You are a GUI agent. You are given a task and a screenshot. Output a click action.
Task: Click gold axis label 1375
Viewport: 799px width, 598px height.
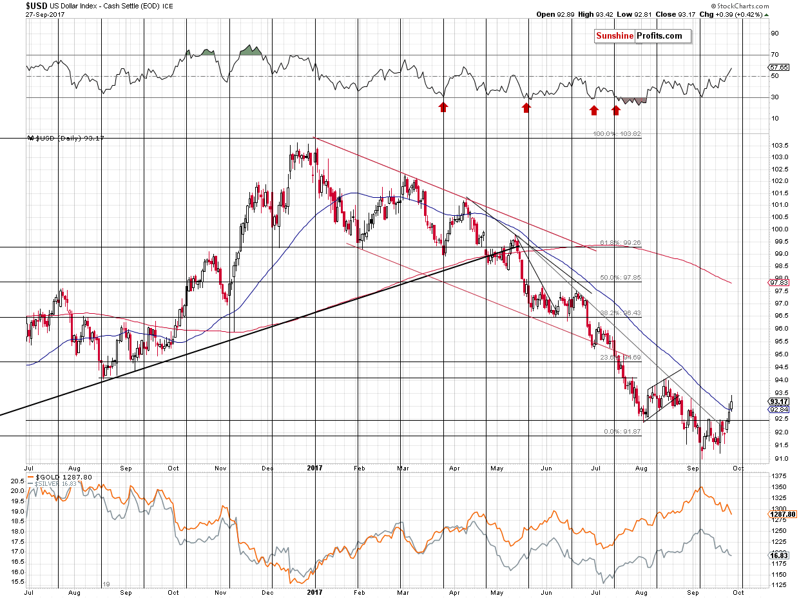[x=778, y=475]
